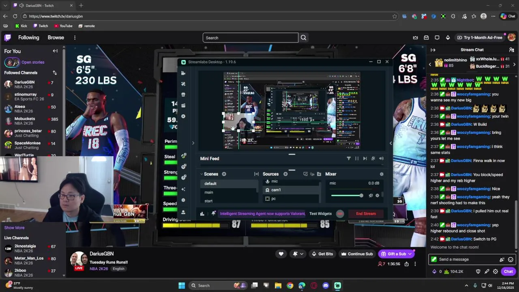Screen dimensions: 519x292
Task: Open Streamlabs Highlighter clapperboard icon
Action: click(x=183, y=105)
